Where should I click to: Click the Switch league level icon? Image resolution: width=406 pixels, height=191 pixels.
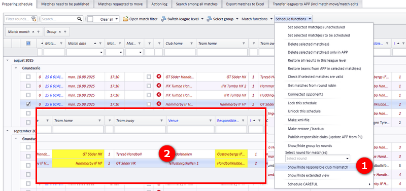click(163, 19)
